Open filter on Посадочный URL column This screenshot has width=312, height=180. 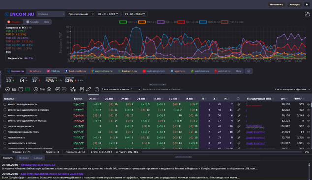273,99
